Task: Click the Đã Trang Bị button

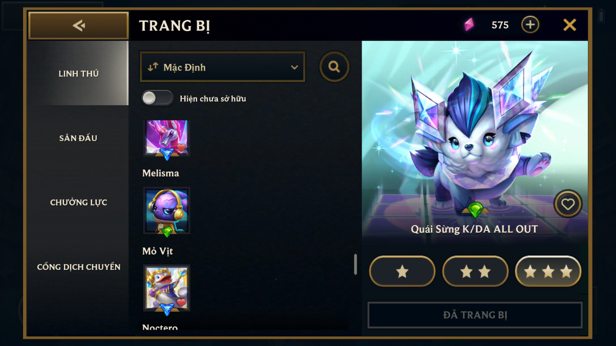Action: point(475,315)
